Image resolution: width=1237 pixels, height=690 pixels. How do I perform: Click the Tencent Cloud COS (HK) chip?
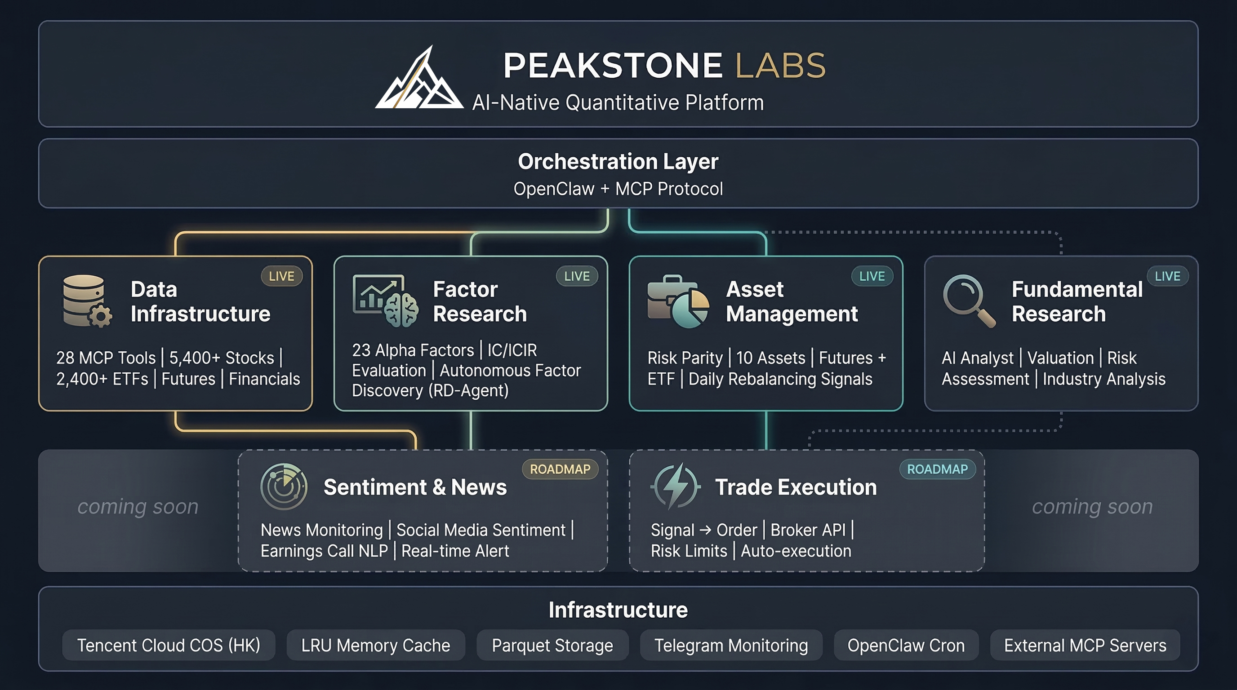[x=169, y=645]
